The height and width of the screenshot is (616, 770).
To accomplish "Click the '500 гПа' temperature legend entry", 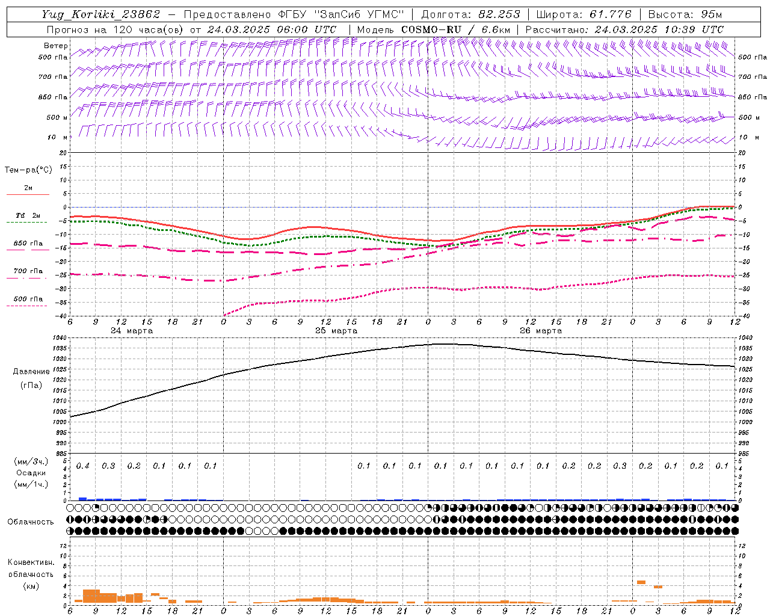I will 28,299.
